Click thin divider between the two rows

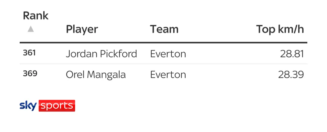163,64
